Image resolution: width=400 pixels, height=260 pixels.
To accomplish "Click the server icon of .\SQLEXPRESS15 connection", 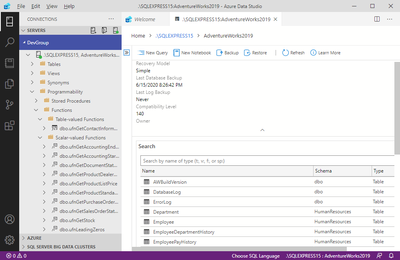I will pyautogui.click(x=39, y=55).
